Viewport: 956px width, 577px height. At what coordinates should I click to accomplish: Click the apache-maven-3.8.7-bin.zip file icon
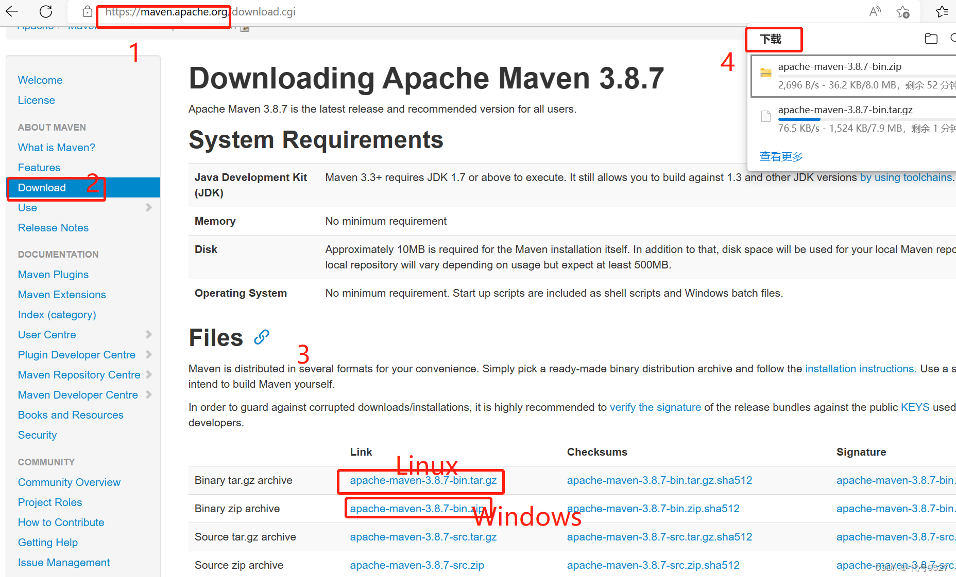click(766, 73)
